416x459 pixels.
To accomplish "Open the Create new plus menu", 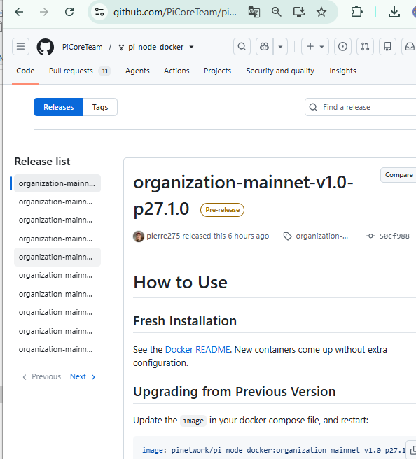I will point(315,47).
